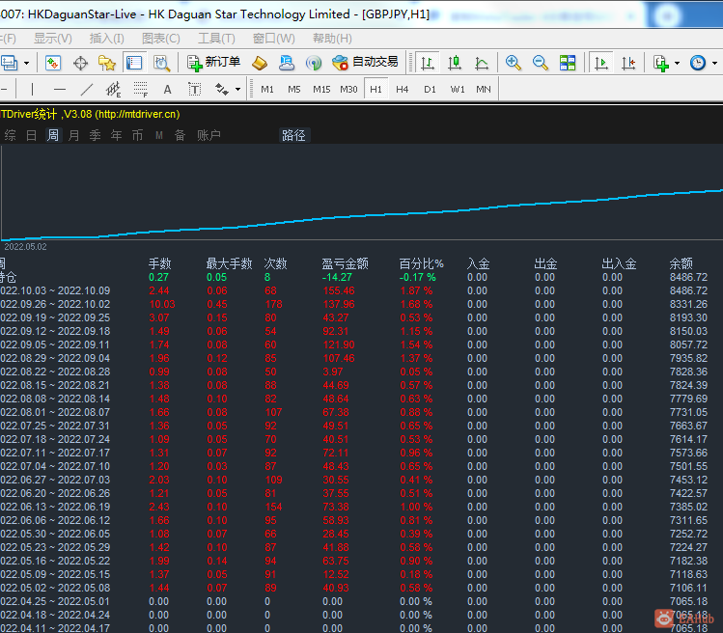This screenshot has width=723, height=633.
Task: Click the 盈亏金额 column header
Action: (x=345, y=263)
